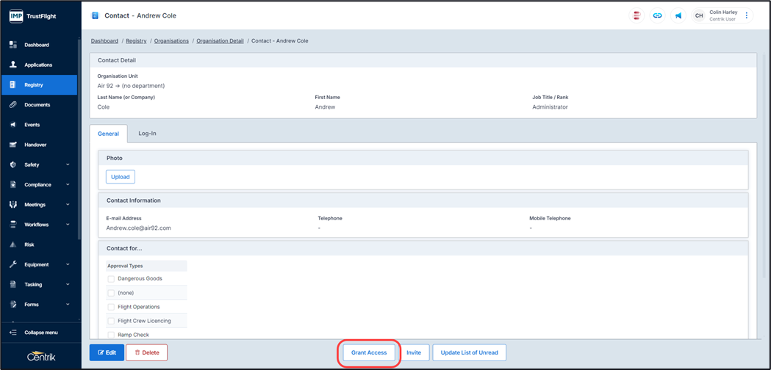Open the announcements megaphone icon
Viewport: 771px width, 370px height.
[x=678, y=15]
